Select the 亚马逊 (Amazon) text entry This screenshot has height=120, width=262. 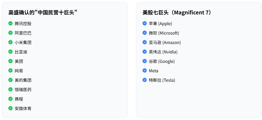(x=165, y=42)
